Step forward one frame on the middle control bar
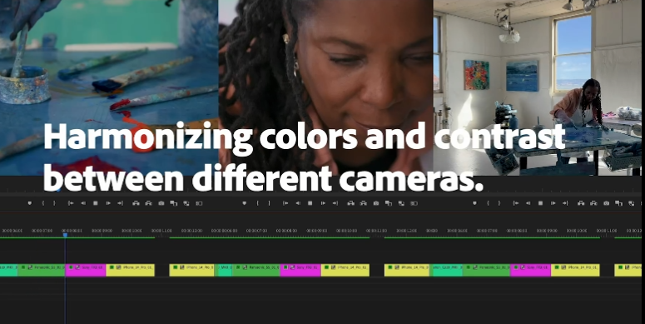Viewport: 645px width, 324px height. 323,203
